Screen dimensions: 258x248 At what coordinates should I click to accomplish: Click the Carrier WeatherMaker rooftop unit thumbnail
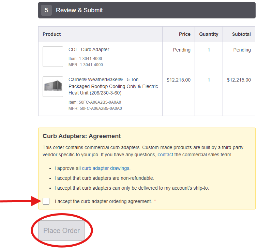tap(53, 87)
